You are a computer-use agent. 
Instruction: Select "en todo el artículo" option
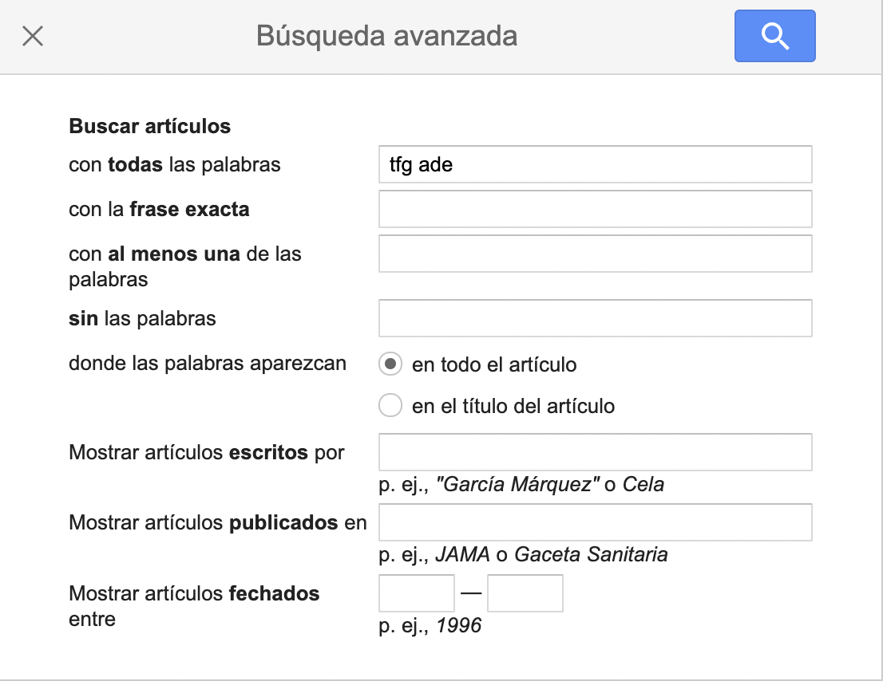click(x=390, y=364)
